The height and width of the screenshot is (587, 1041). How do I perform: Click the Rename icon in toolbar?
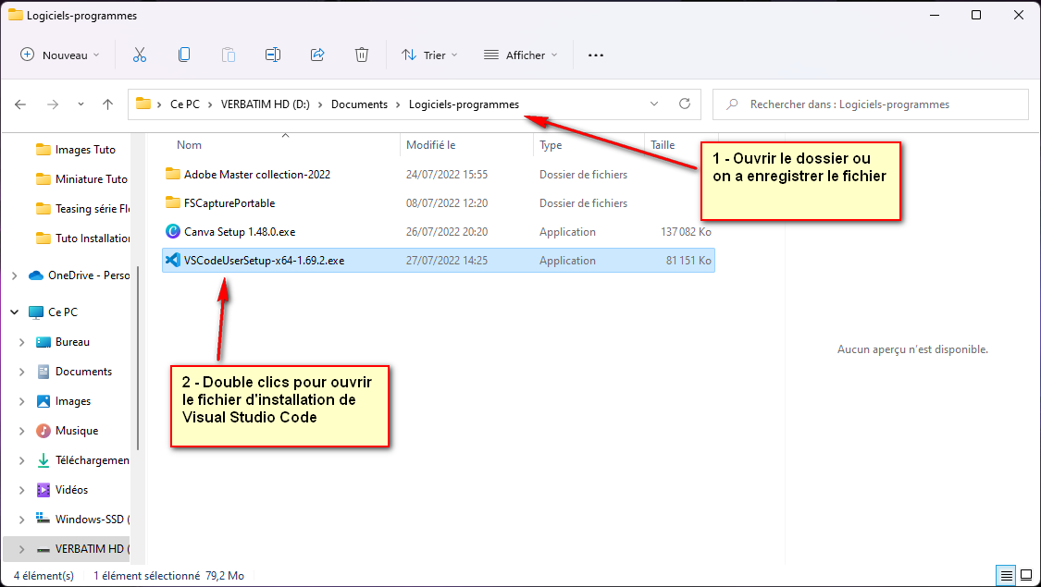point(273,55)
